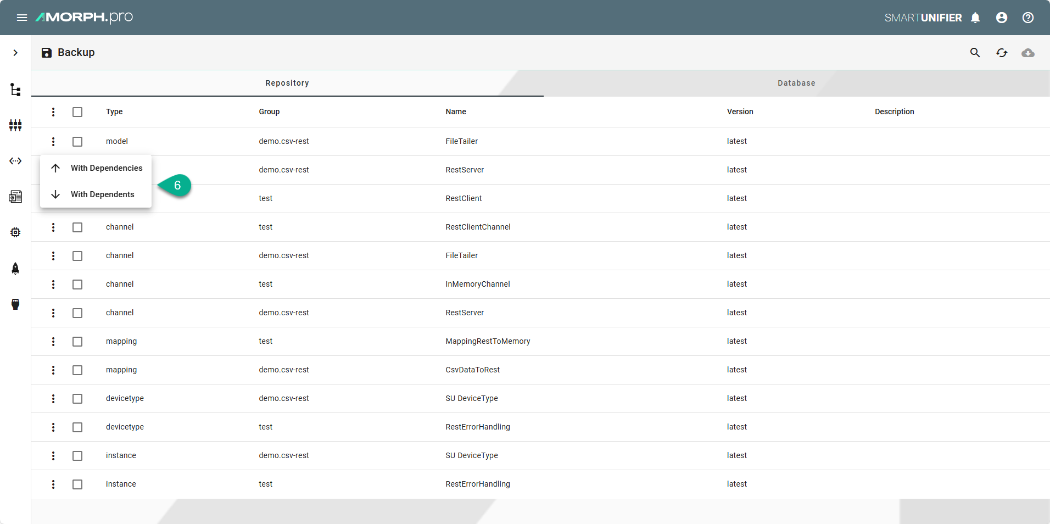This screenshot has height=524, width=1050.
Task: Open the help question mark icon
Action: [x=1028, y=18]
